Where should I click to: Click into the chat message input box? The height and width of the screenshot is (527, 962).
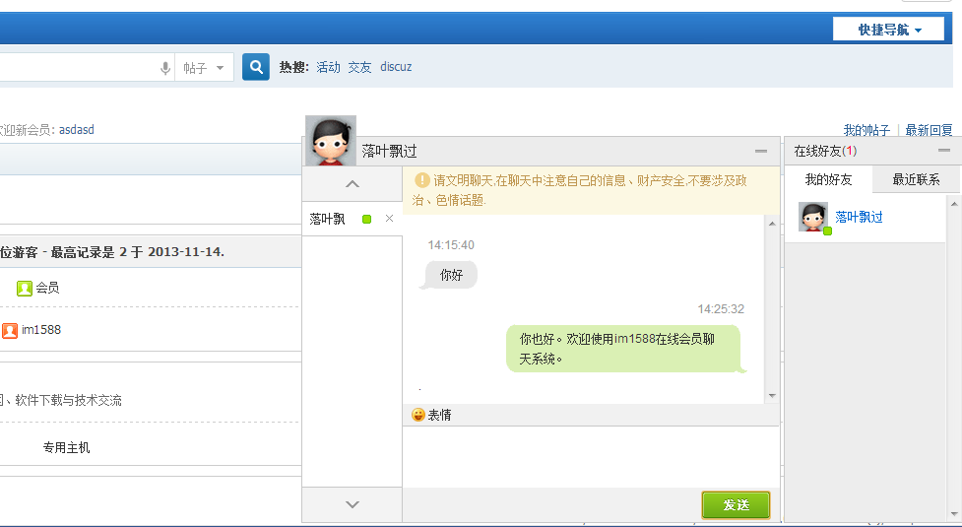(x=591, y=456)
